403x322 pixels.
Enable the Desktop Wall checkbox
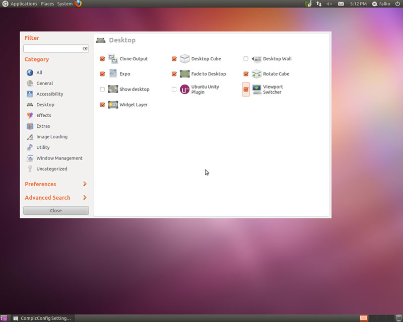pyautogui.click(x=246, y=59)
